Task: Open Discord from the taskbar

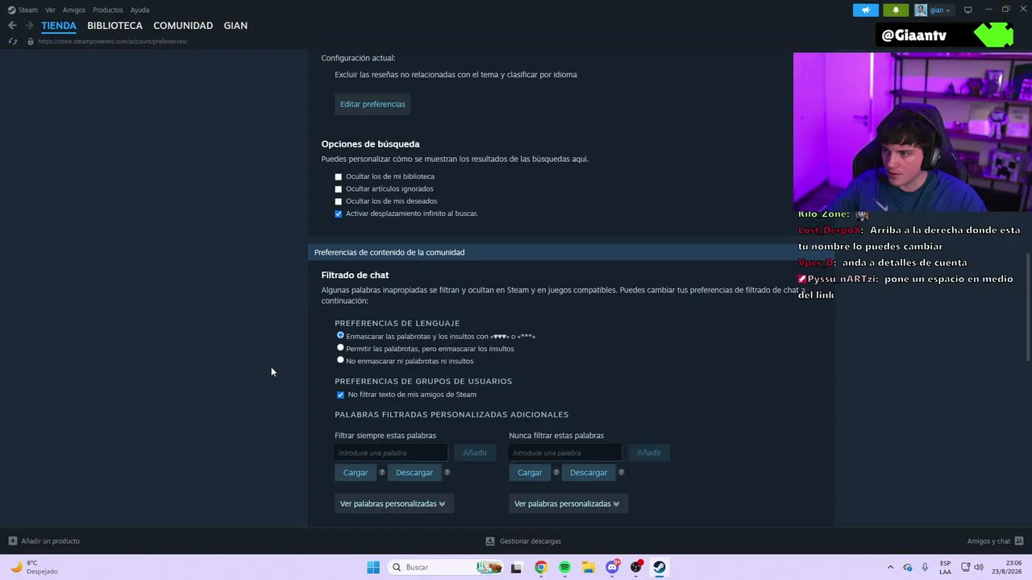Action: (613, 567)
